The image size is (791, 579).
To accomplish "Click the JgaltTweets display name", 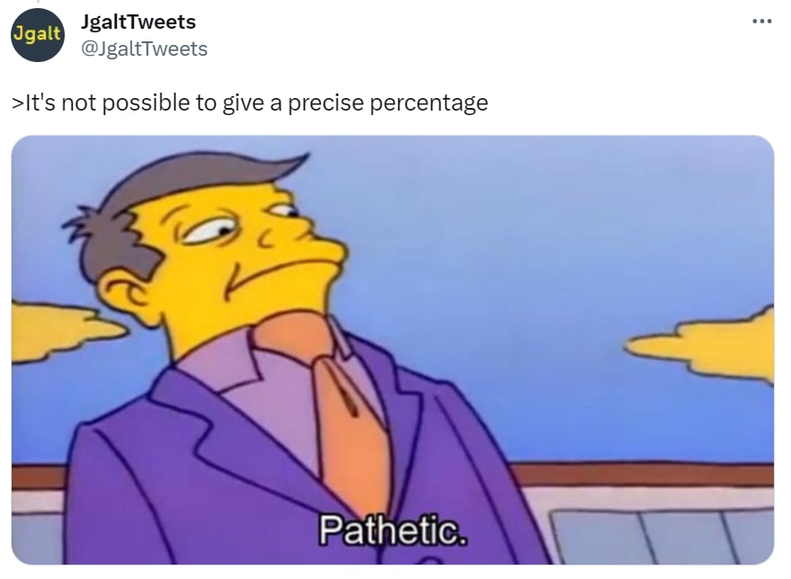I will 138,22.
